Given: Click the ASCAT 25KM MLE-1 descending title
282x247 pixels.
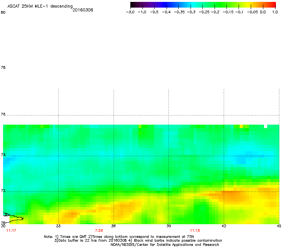Looking at the screenshot, I should click(40, 6).
